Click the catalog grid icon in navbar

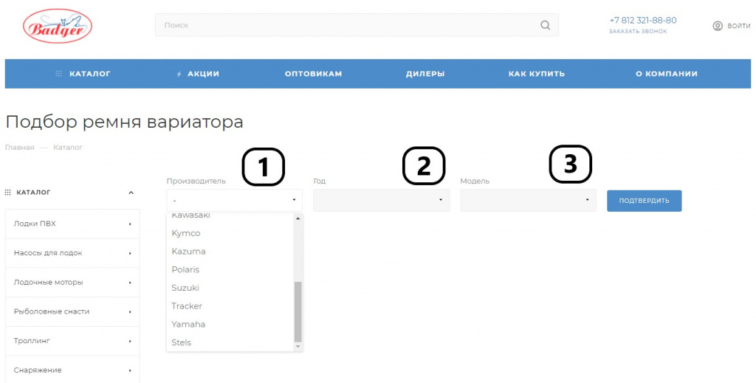(59, 74)
